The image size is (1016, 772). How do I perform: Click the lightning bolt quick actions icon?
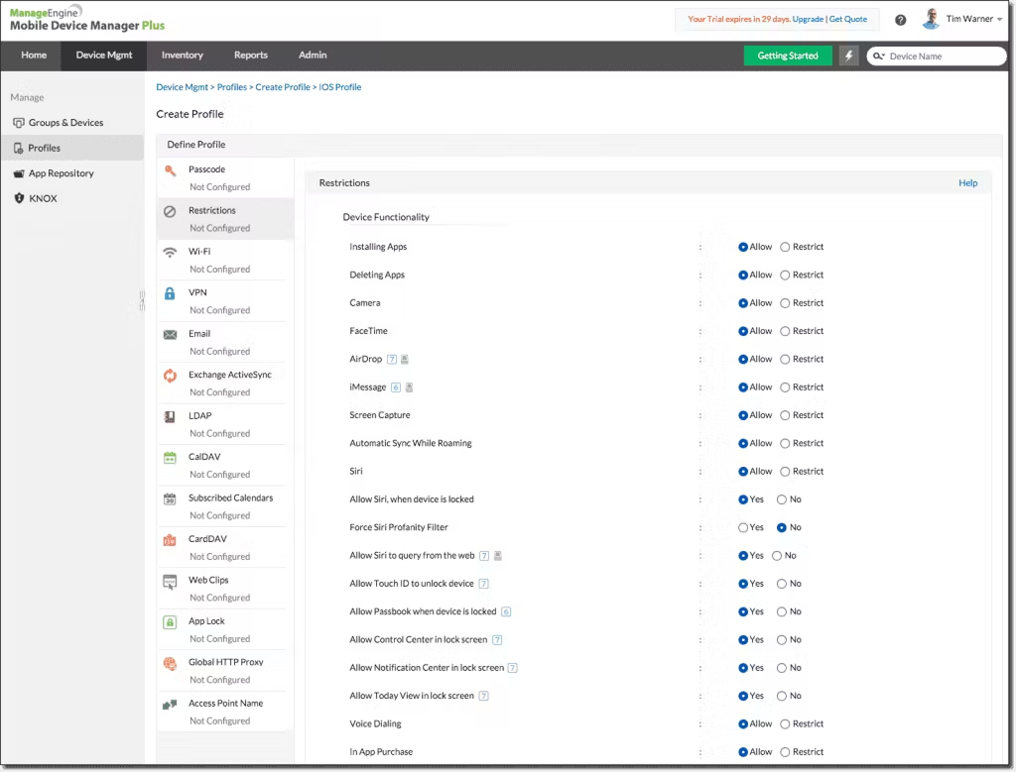point(848,55)
